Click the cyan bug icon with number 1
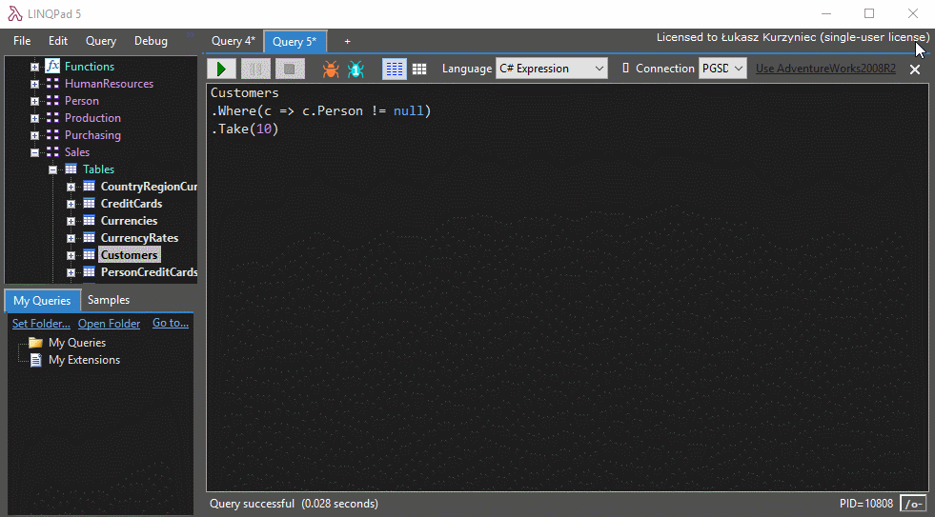 coord(356,70)
